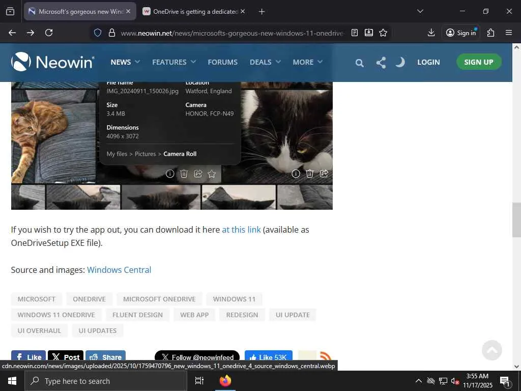This screenshot has height=391, width=521.
Task: Click the page vertical scrollbar thumb
Action: point(516,220)
